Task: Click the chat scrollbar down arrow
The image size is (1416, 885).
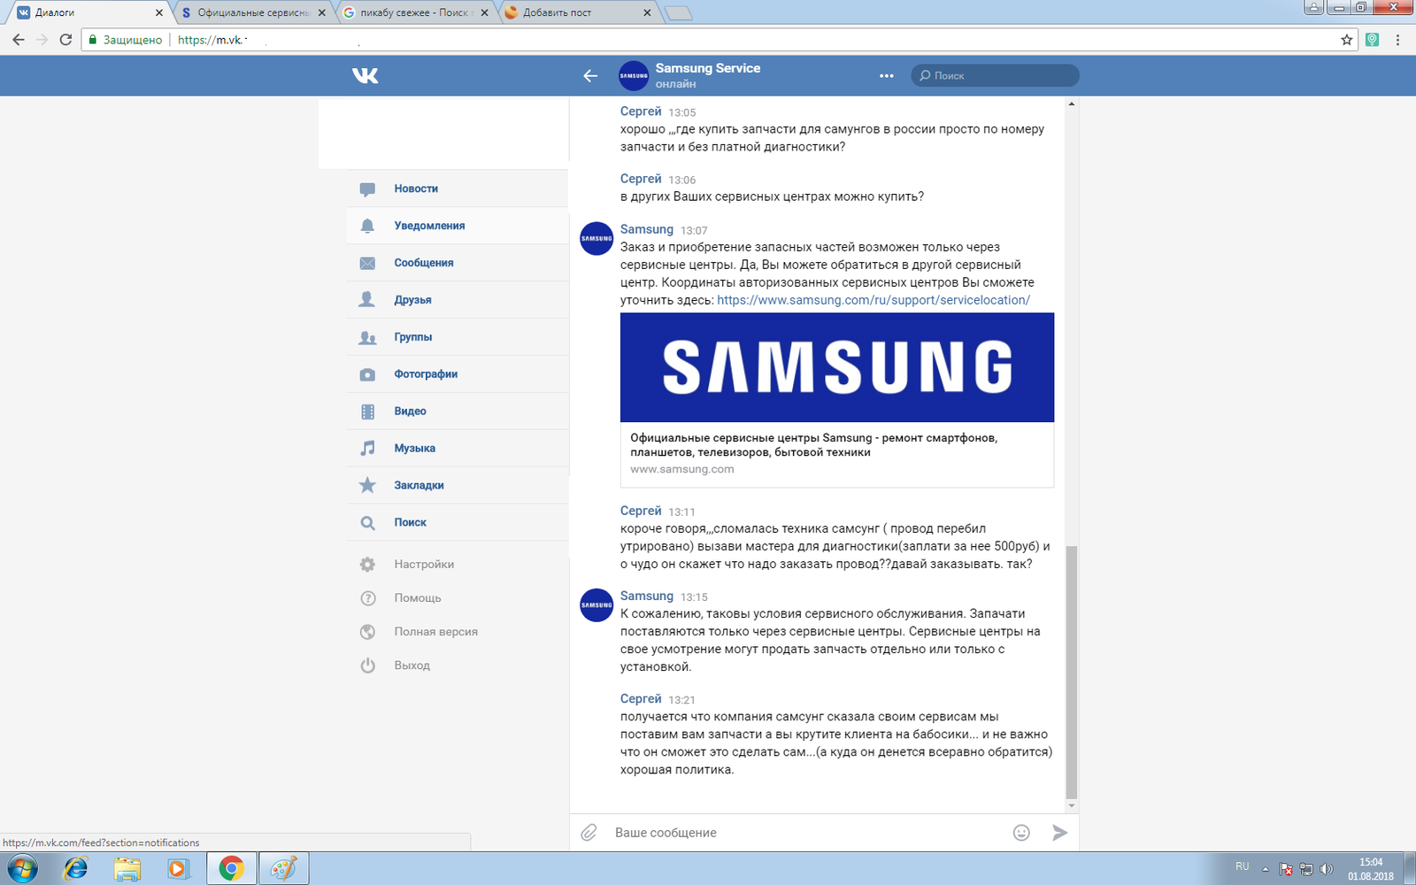Action: click(1072, 806)
